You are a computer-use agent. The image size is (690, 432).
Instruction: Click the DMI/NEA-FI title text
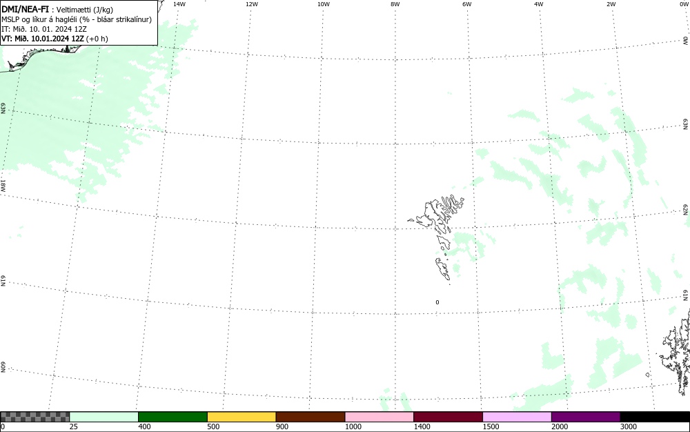tap(25, 9)
